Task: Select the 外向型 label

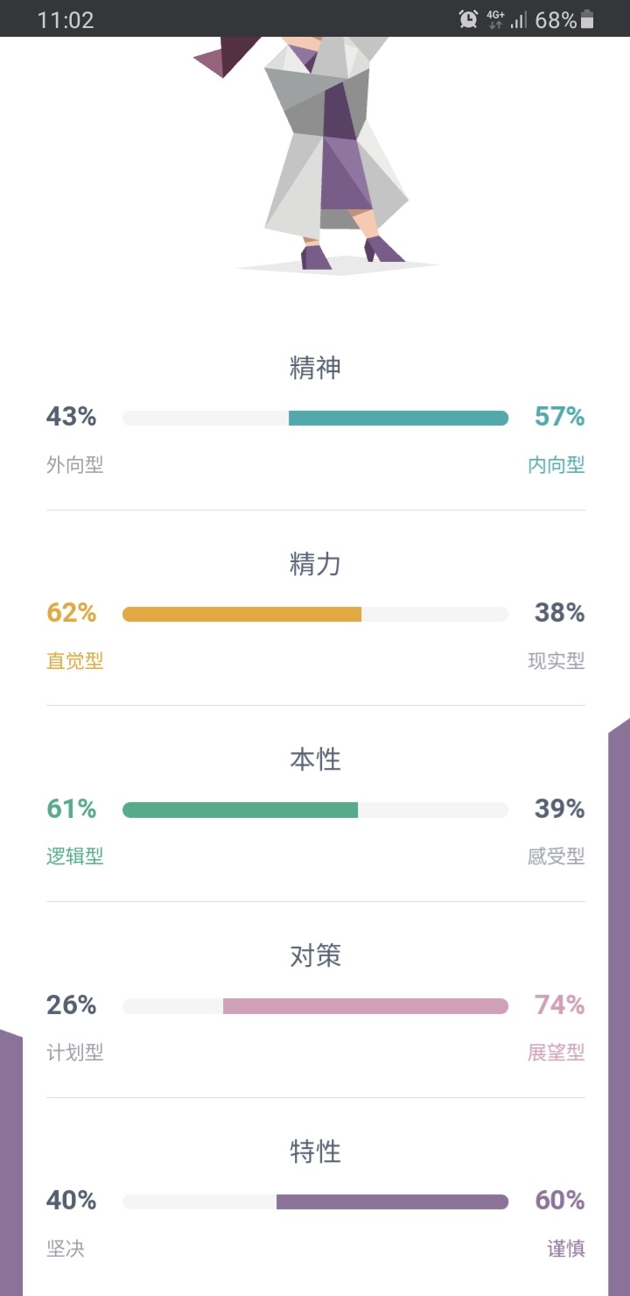Action: [x=74, y=465]
